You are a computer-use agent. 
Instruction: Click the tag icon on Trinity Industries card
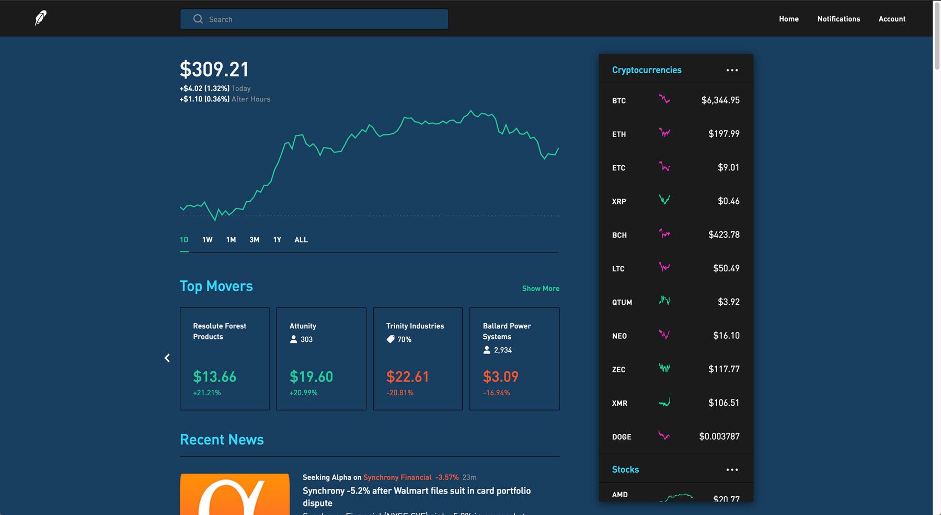pyautogui.click(x=390, y=339)
